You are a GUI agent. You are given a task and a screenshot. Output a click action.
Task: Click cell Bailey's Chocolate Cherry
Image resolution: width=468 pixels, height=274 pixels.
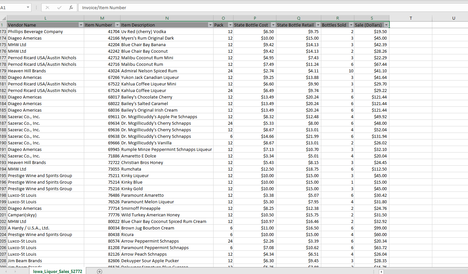pyautogui.click(x=167, y=97)
